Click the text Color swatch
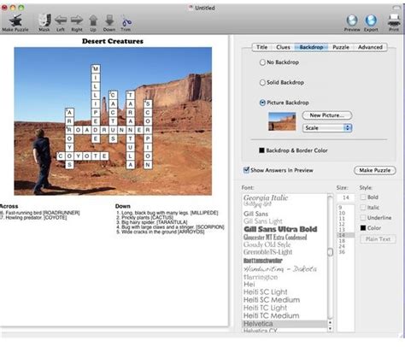Image resolution: width=405 pixels, height=347 pixels. (363, 228)
